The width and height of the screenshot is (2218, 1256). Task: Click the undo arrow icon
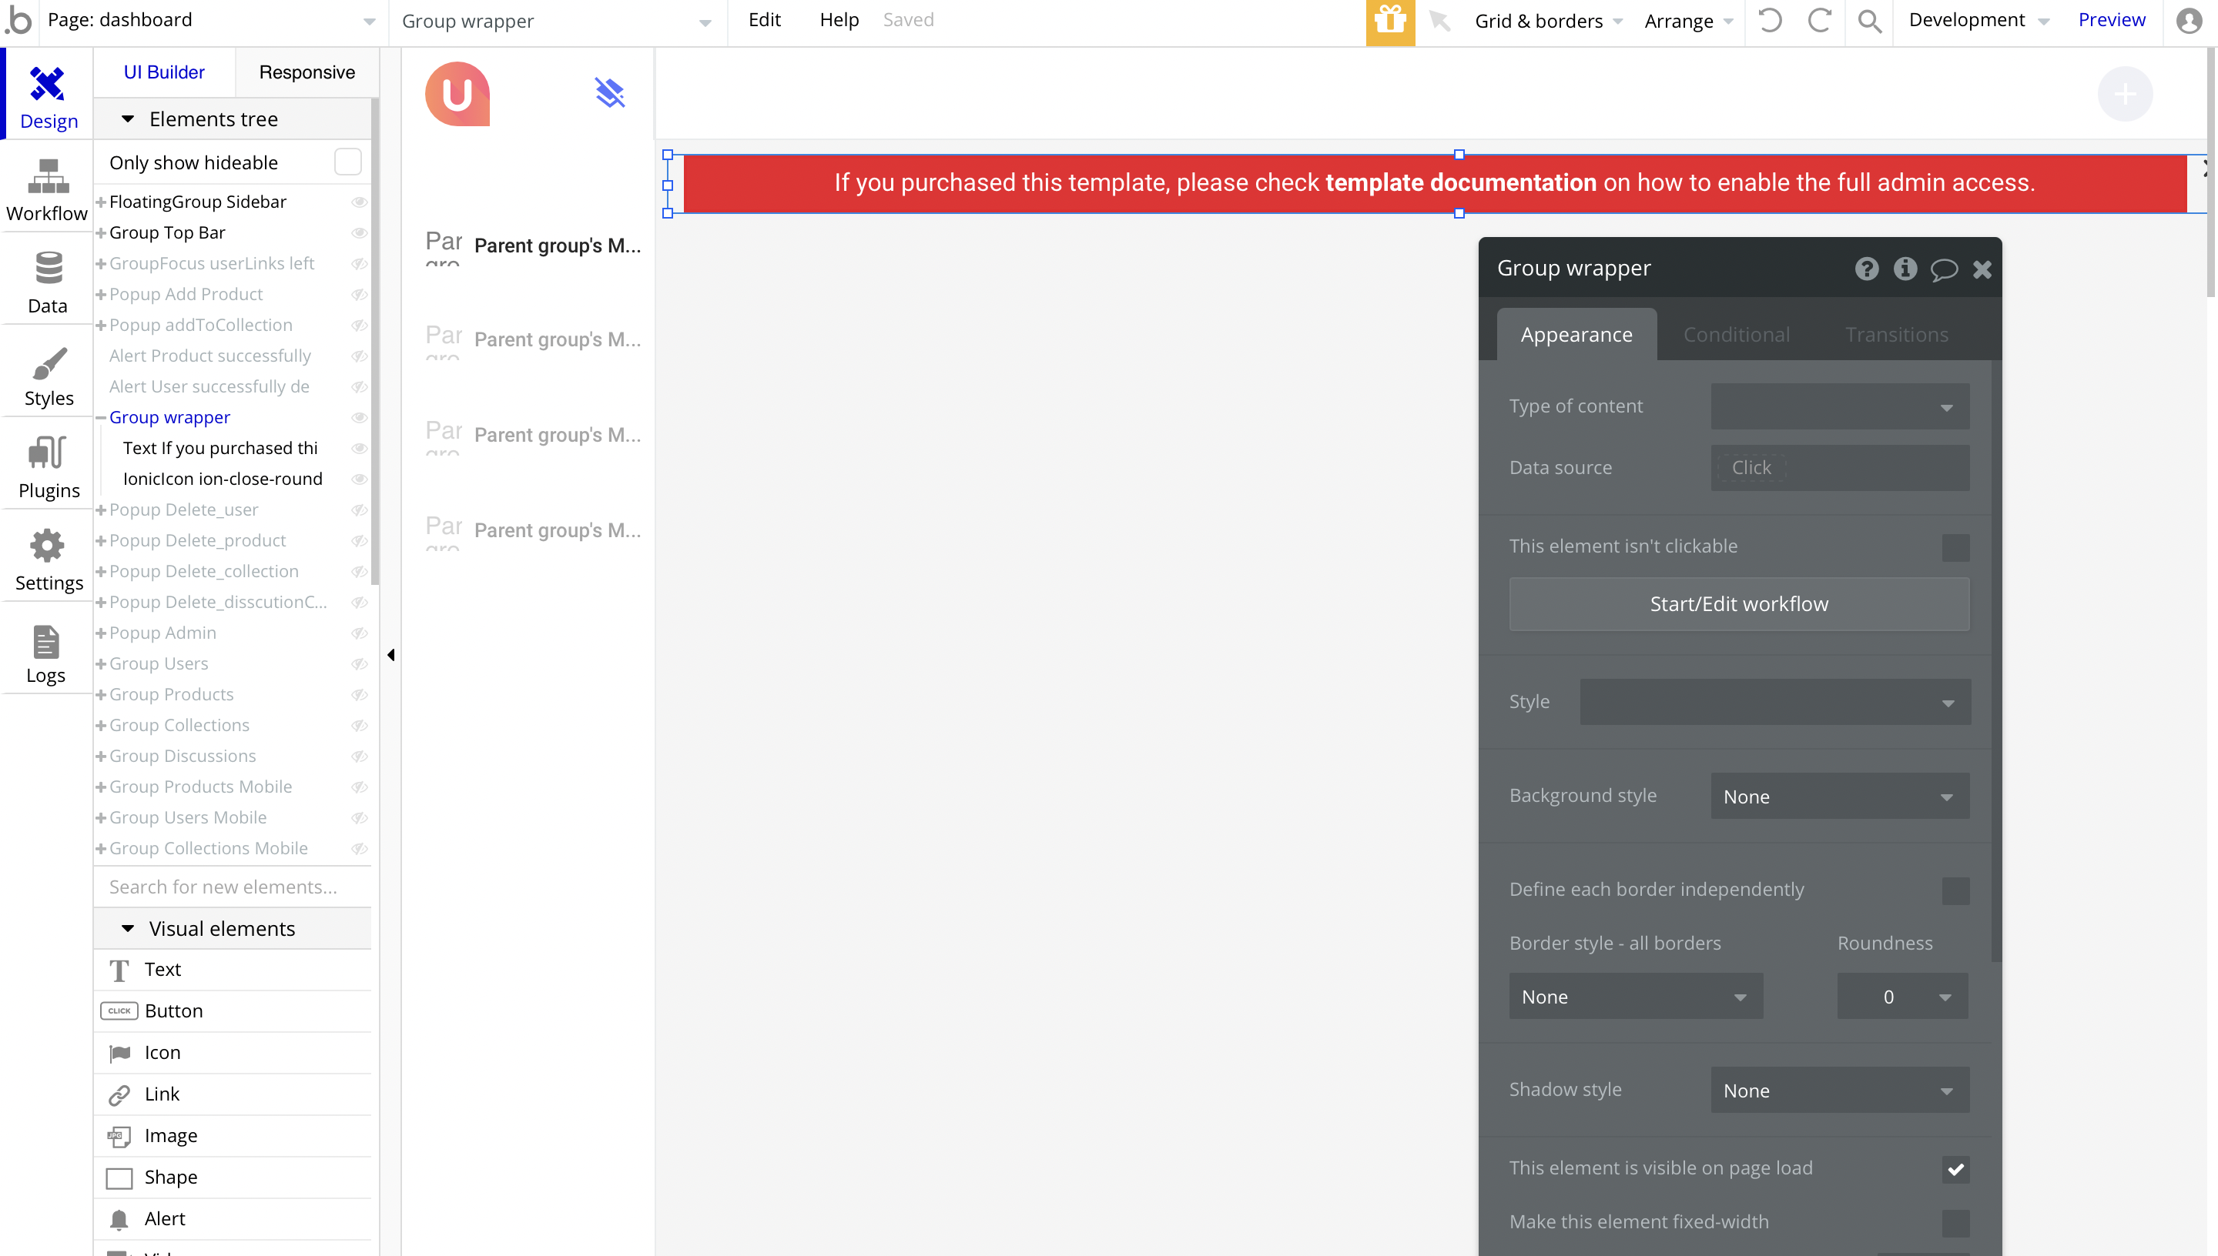coord(1769,20)
